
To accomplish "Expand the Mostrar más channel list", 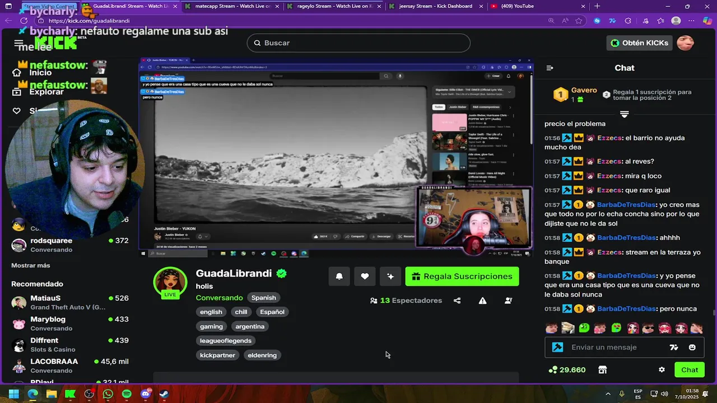I will pos(31,265).
